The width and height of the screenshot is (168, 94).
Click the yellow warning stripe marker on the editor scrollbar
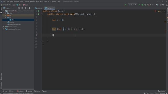click(165, 22)
